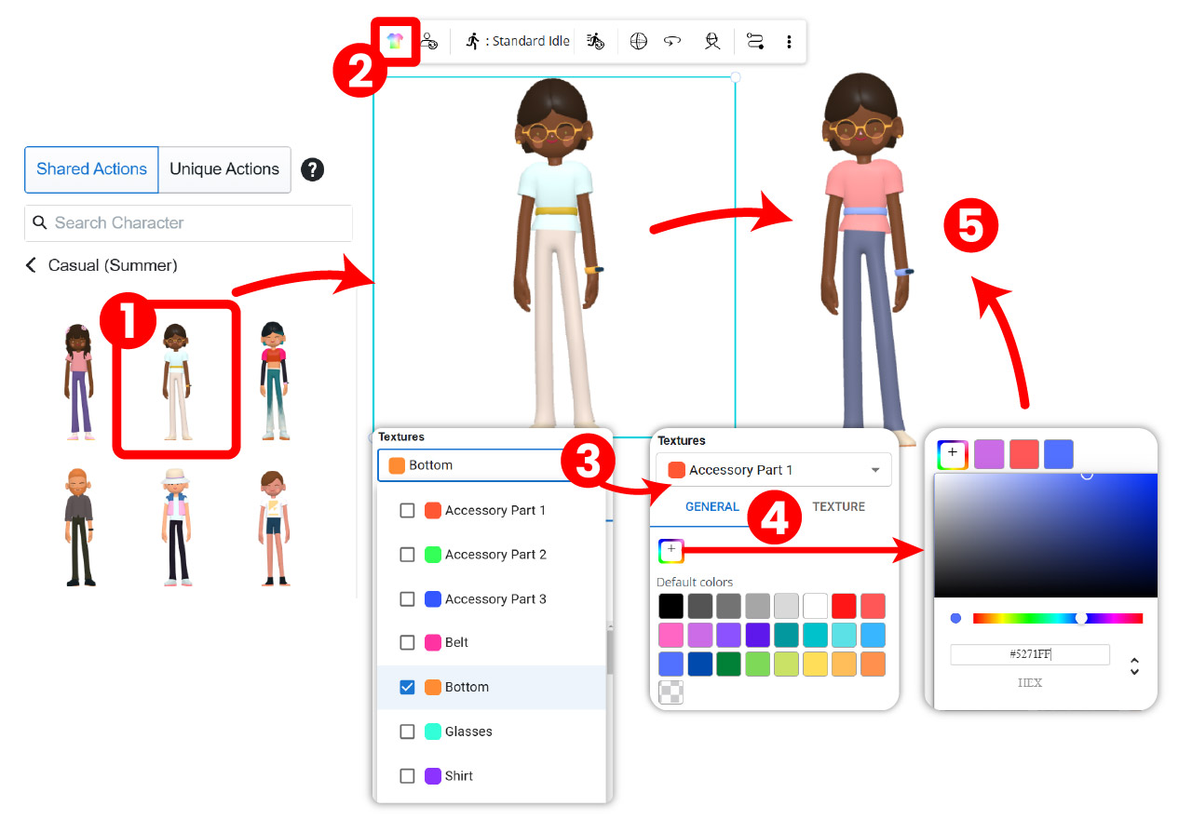This screenshot has width=1192, height=819.
Task: Collapse Casual (Summer) with the back chevron
Action: click(30, 264)
